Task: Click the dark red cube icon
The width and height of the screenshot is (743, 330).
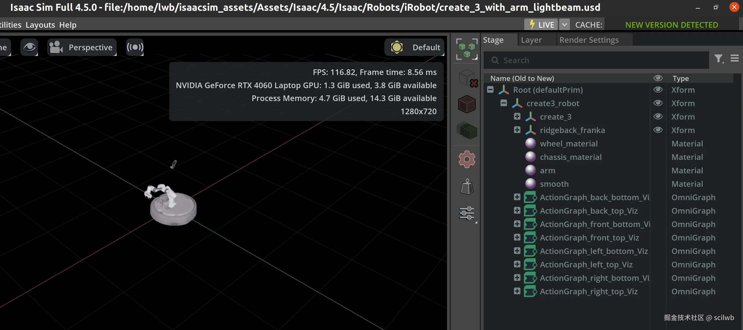Action: click(x=467, y=104)
